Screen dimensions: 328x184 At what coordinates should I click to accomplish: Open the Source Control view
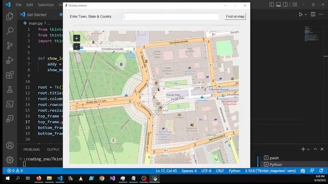10,45
